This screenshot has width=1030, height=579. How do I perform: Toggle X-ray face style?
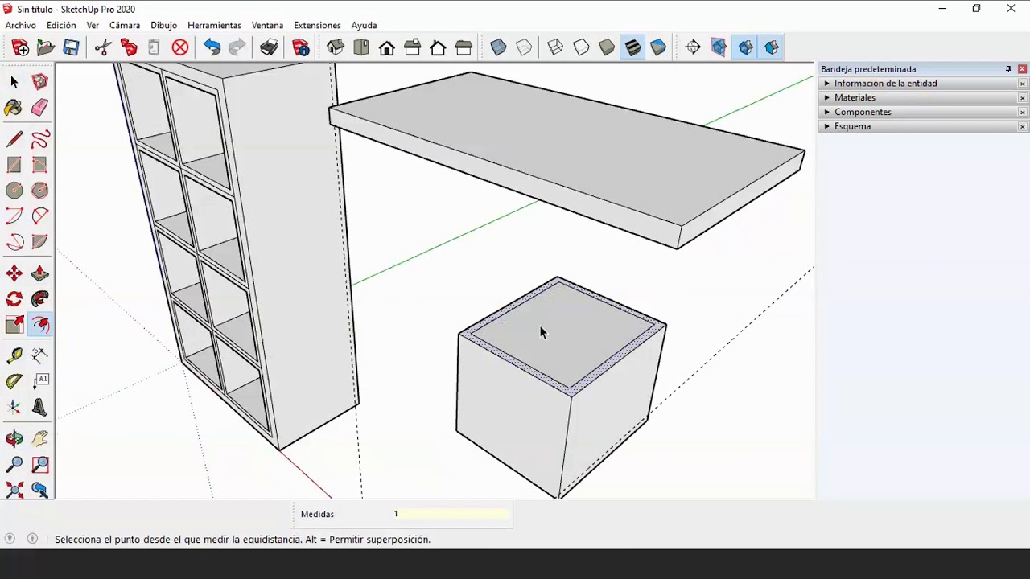click(498, 48)
